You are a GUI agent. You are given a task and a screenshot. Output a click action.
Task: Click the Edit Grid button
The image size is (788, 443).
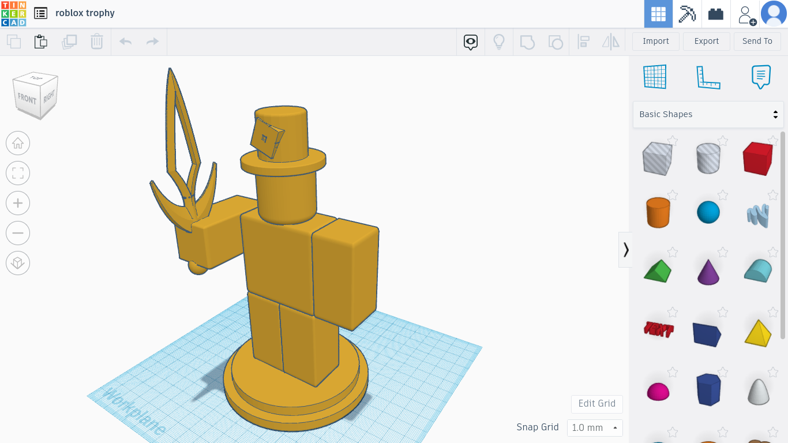(597, 404)
